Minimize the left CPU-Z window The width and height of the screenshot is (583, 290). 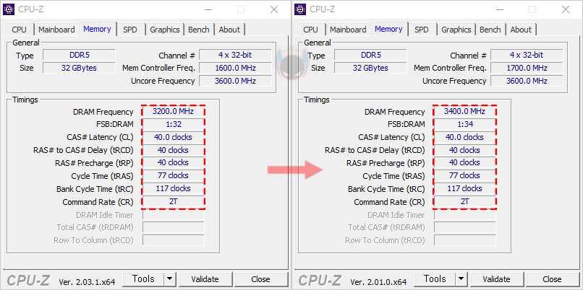click(x=208, y=9)
